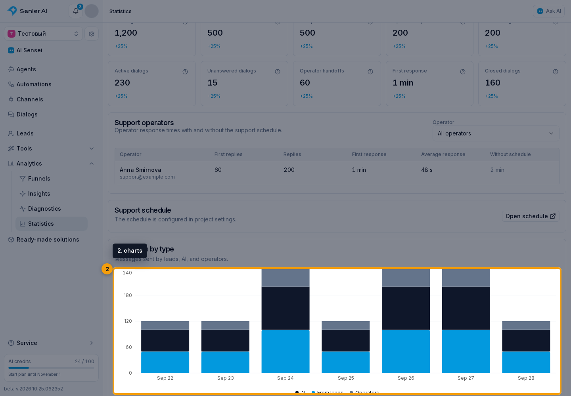
Task: Go to Agents section
Action: tap(51, 69)
